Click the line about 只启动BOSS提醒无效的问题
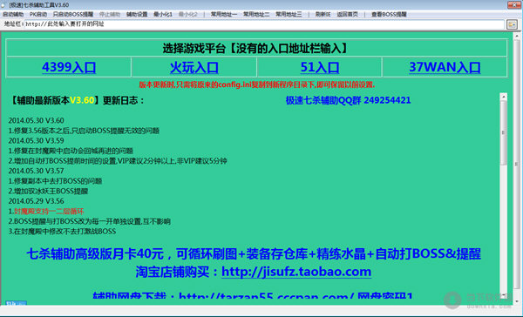 84,131
